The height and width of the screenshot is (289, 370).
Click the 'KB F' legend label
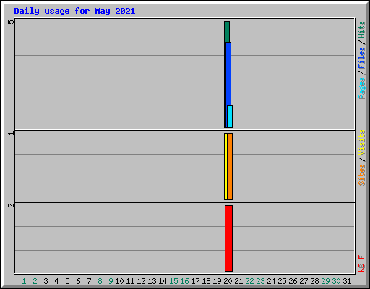point(361,264)
